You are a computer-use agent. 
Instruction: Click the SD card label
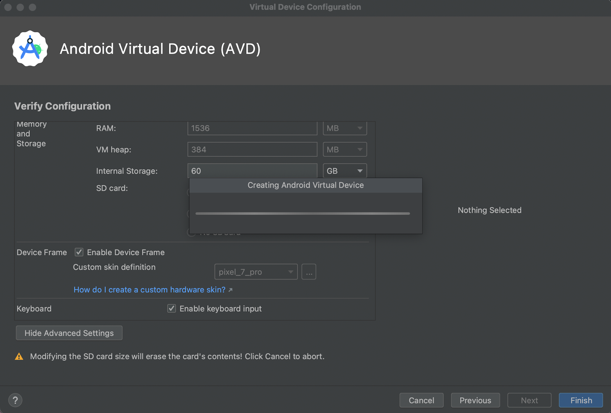(x=112, y=188)
